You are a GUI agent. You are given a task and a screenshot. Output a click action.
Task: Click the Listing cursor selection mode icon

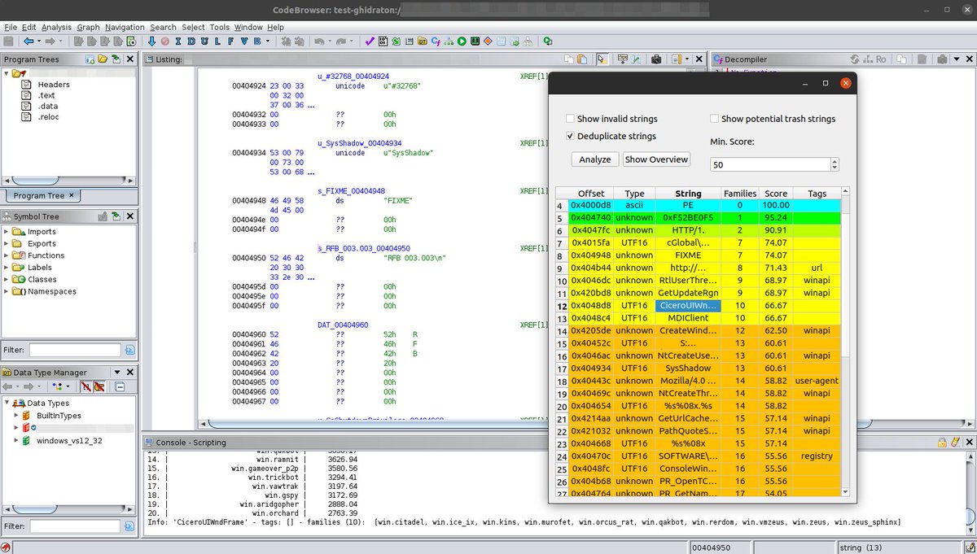[x=601, y=59]
